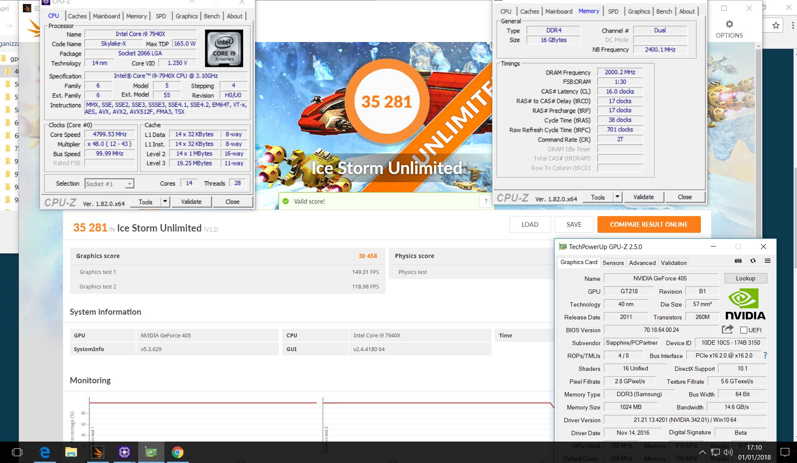Open the Caches tab in left CPU-Z
This screenshot has height=463, width=797.
(x=77, y=16)
